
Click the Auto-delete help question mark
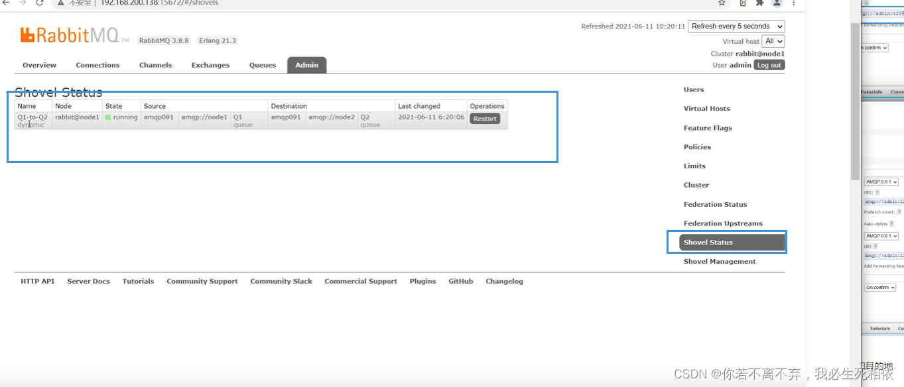891,224
